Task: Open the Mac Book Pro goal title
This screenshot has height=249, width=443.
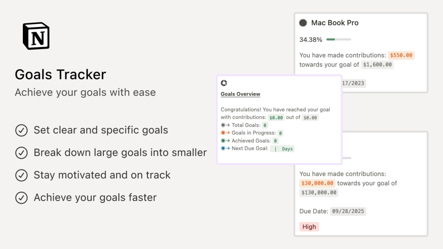Action: 335,23
